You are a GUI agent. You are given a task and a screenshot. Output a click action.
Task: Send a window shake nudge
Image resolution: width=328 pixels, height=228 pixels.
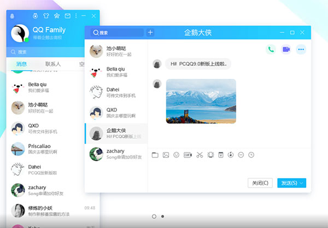210,155
